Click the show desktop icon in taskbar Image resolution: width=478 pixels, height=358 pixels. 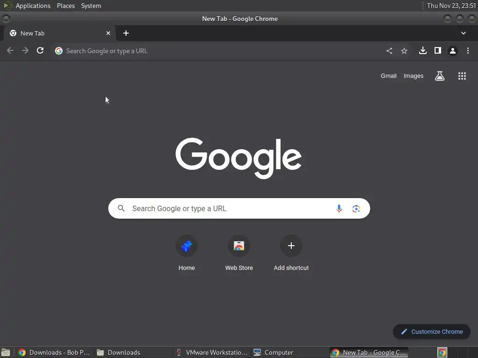6,352
